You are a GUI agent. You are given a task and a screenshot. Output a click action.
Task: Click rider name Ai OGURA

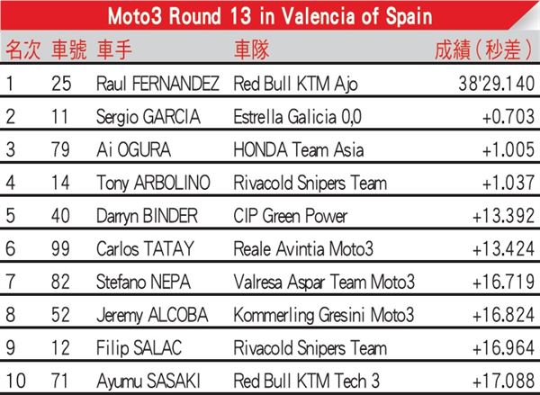133,149
